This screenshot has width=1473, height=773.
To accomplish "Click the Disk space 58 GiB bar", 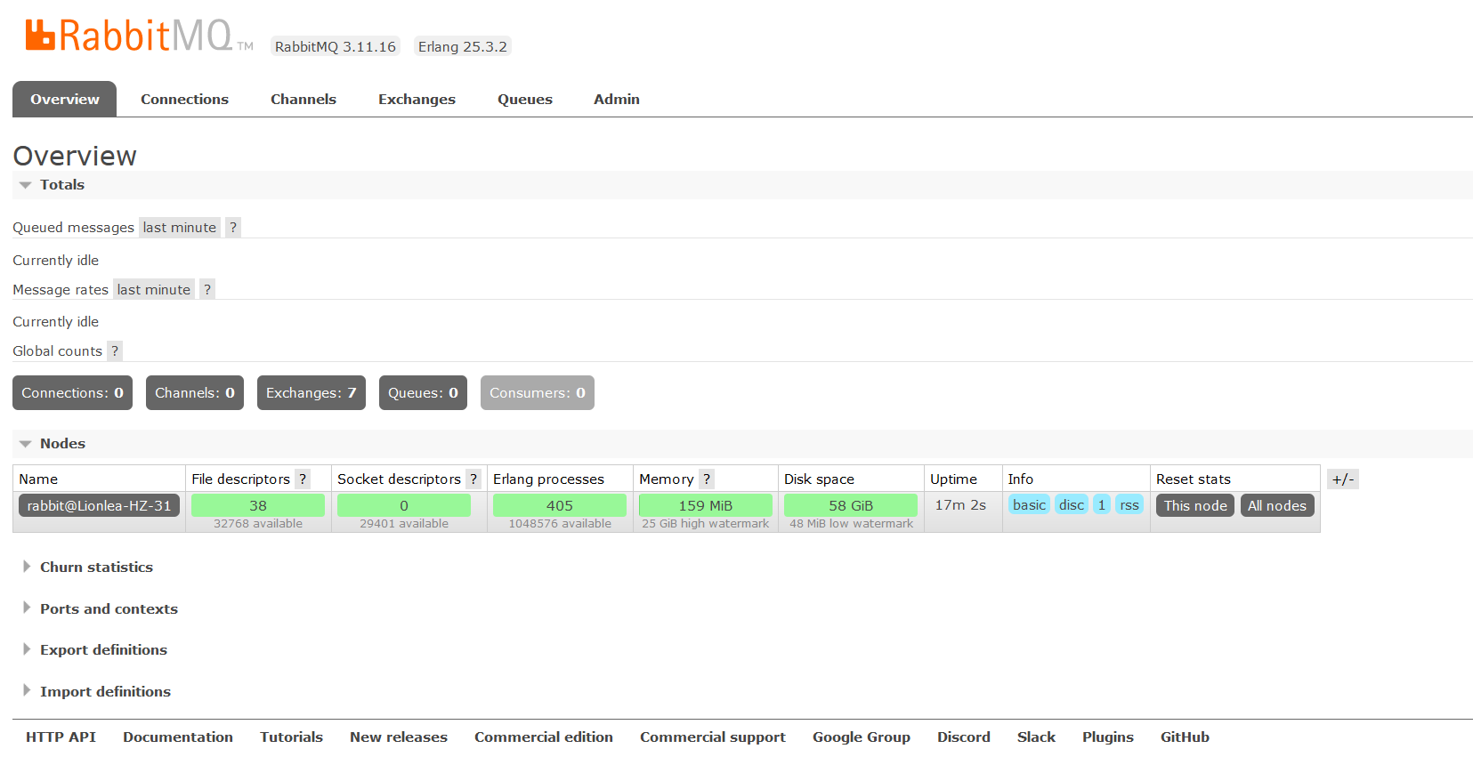I will (851, 505).
